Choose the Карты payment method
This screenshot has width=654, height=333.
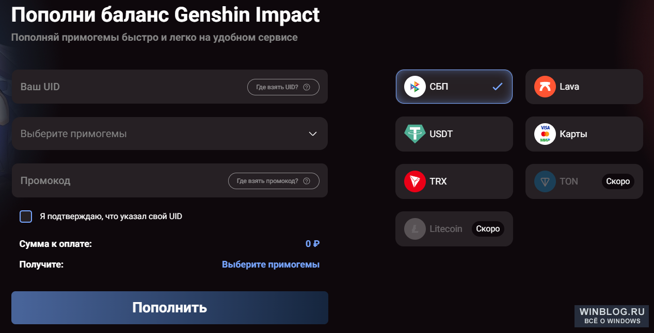[584, 134]
